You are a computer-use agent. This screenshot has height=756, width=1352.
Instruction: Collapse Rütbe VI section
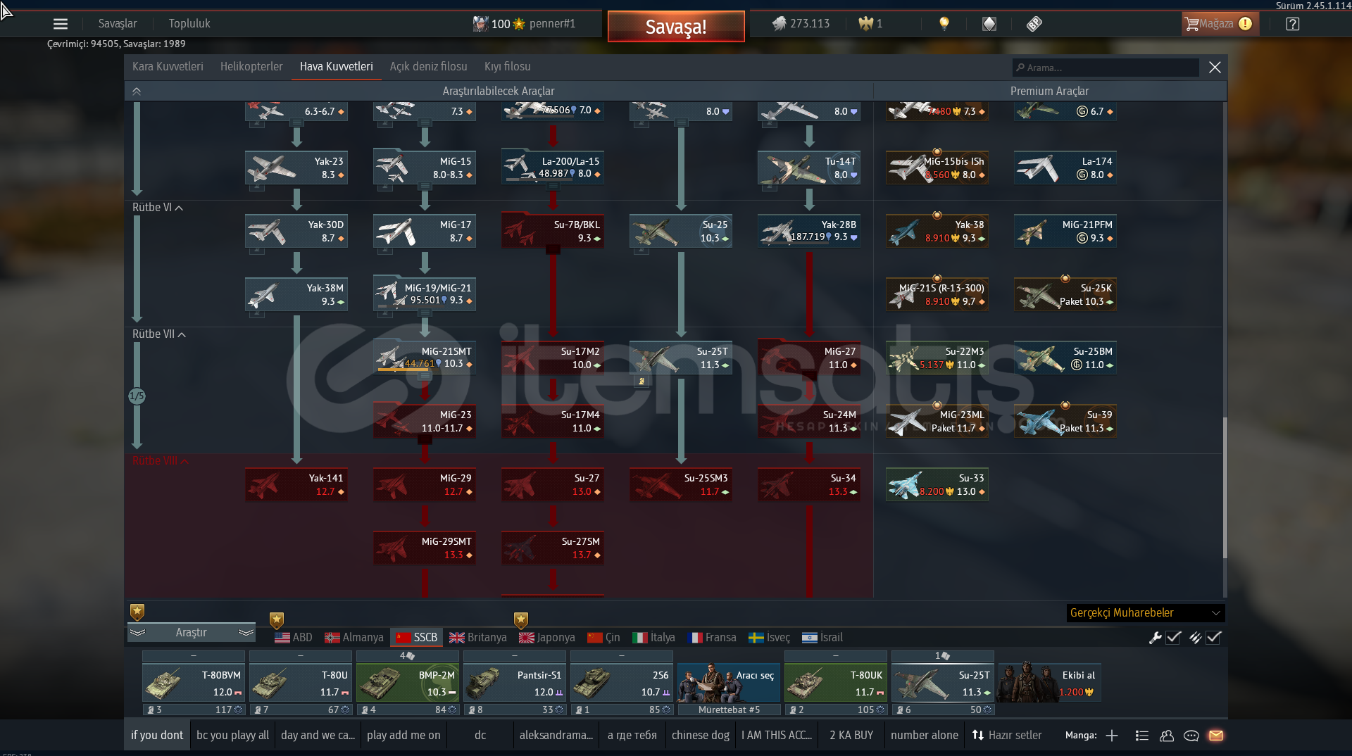click(158, 208)
